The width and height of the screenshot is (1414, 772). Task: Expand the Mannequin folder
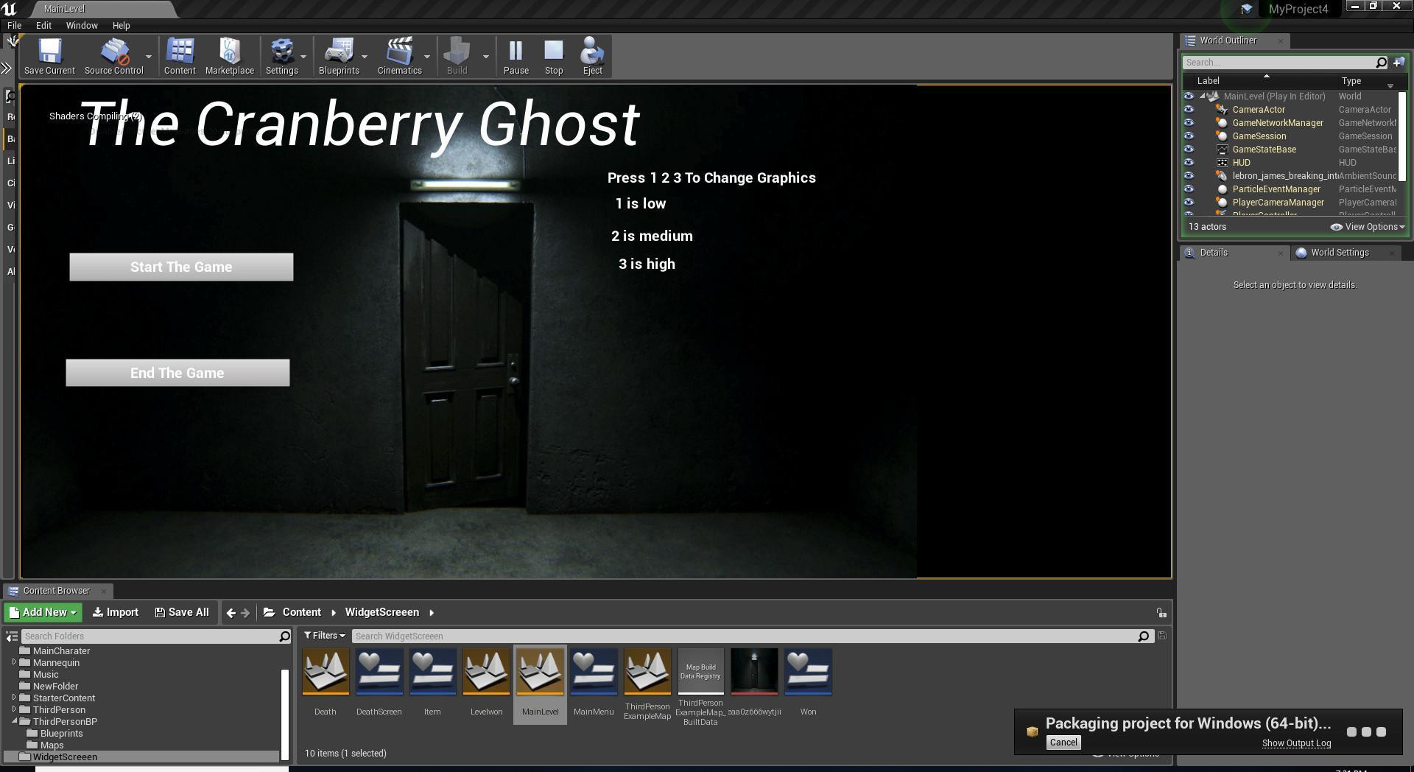point(14,662)
